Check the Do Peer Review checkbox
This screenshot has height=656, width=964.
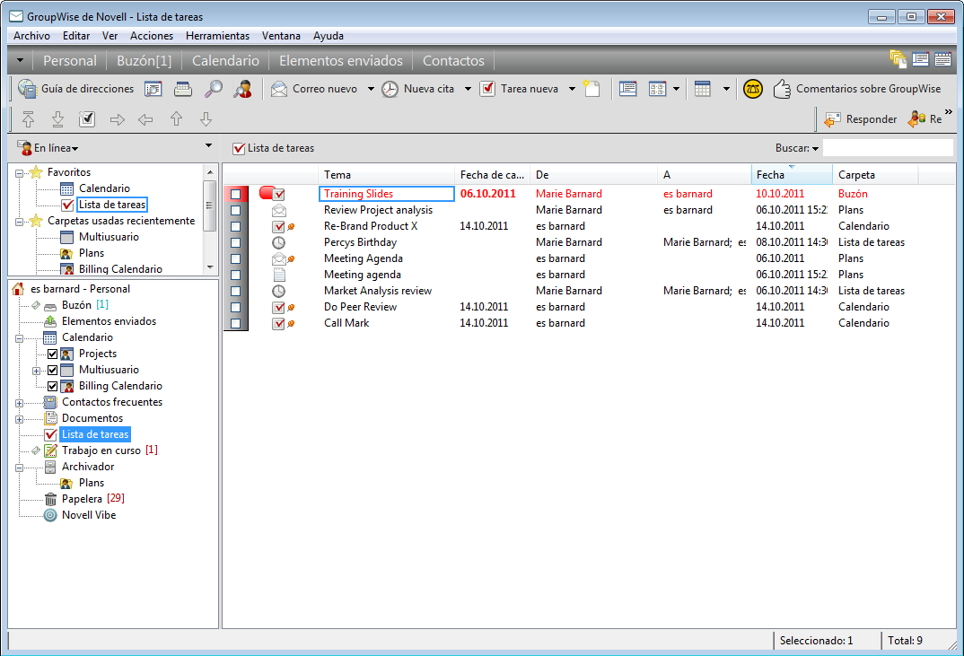[x=235, y=308]
